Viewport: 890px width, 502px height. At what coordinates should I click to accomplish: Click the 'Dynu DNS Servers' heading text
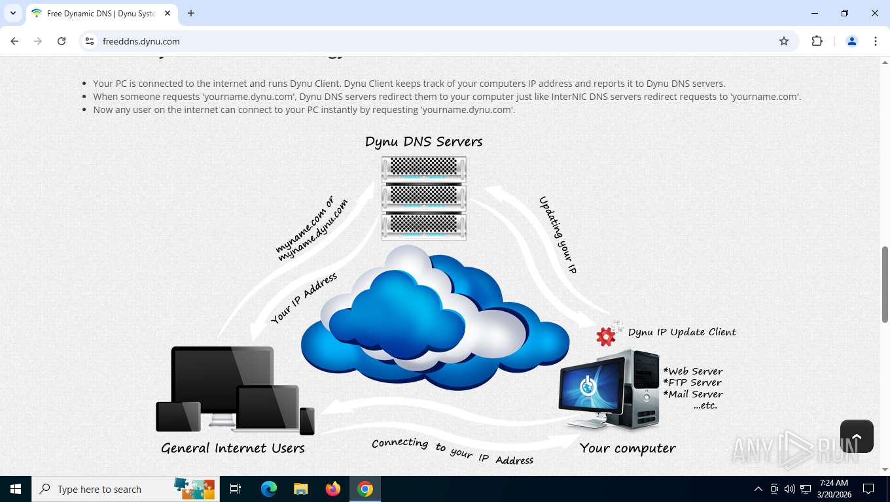point(424,142)
